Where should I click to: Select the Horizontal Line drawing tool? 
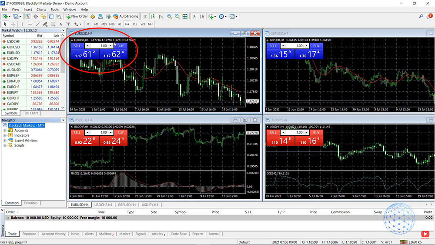(x=30, y=24)
